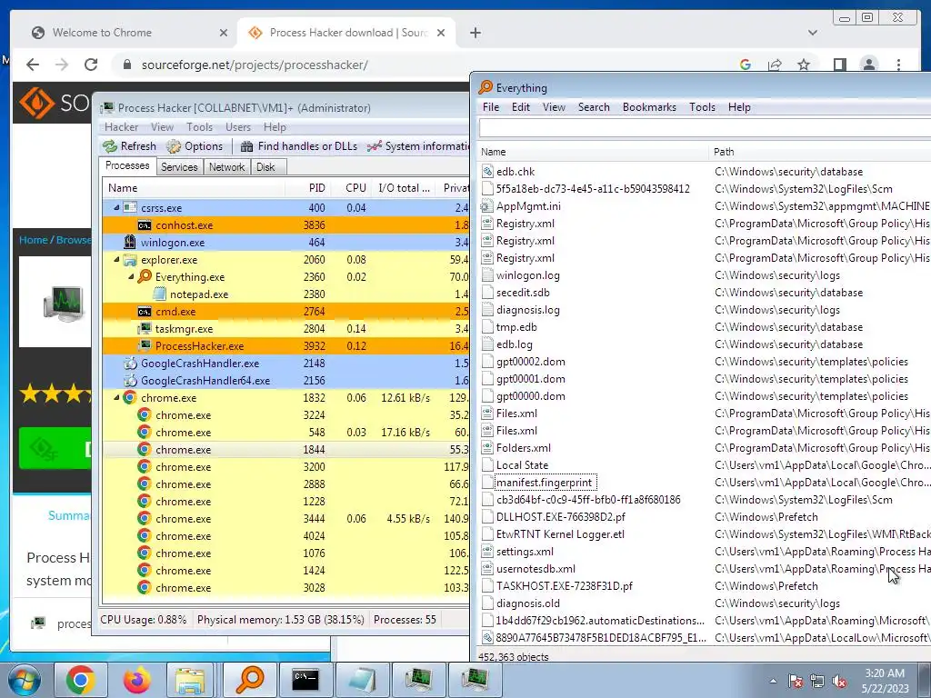Open System information in Process Hacker toolbar

[x=418, y=146]
